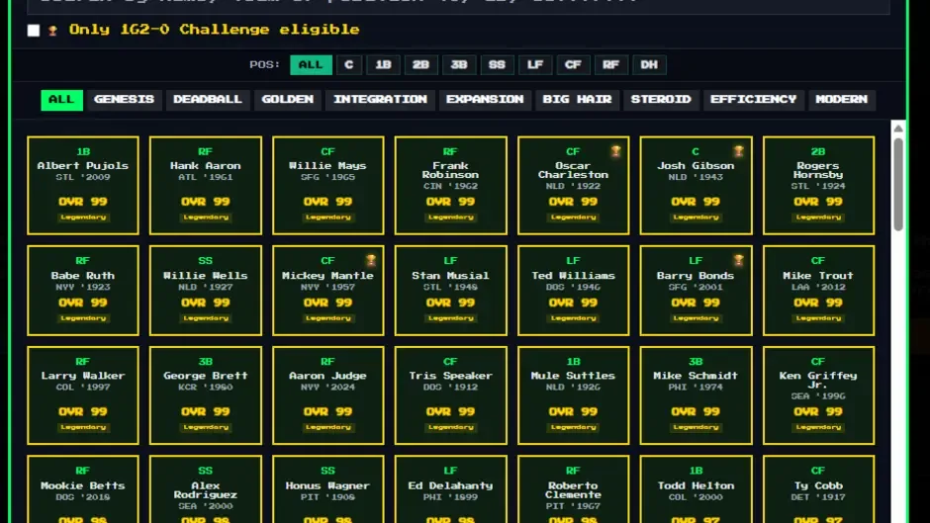Image resolution: width=930 pixels, height=523 pixels.
Task: Pick Rogers Hornsby player card
Action: (818, 186)
